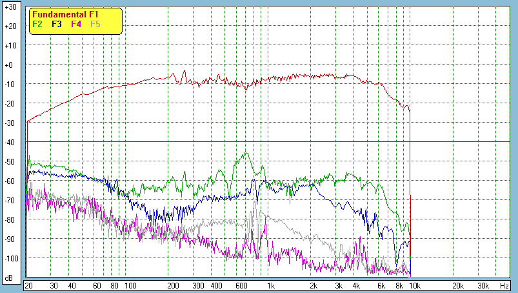Click the 100 Hz frequency axis label
The image size is (518, 293).
pos(130,285)
